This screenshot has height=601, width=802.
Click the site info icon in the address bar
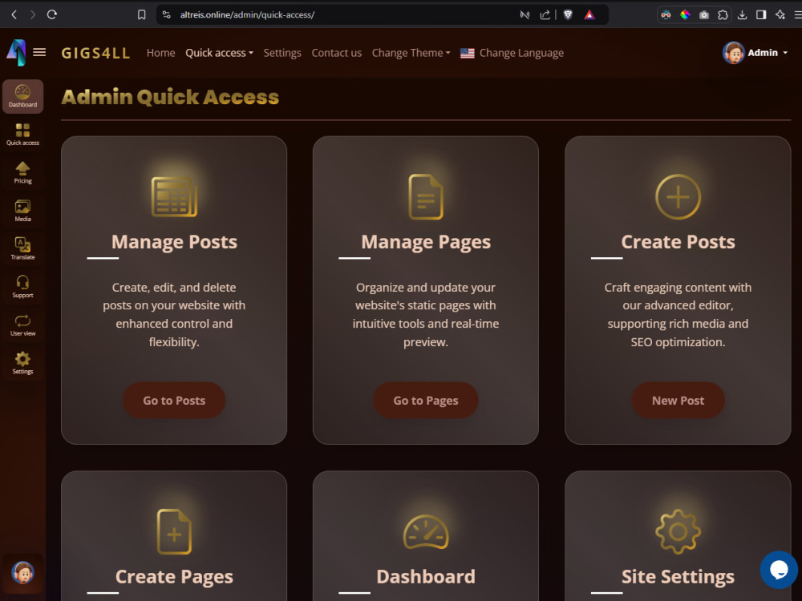coord(166,14)
